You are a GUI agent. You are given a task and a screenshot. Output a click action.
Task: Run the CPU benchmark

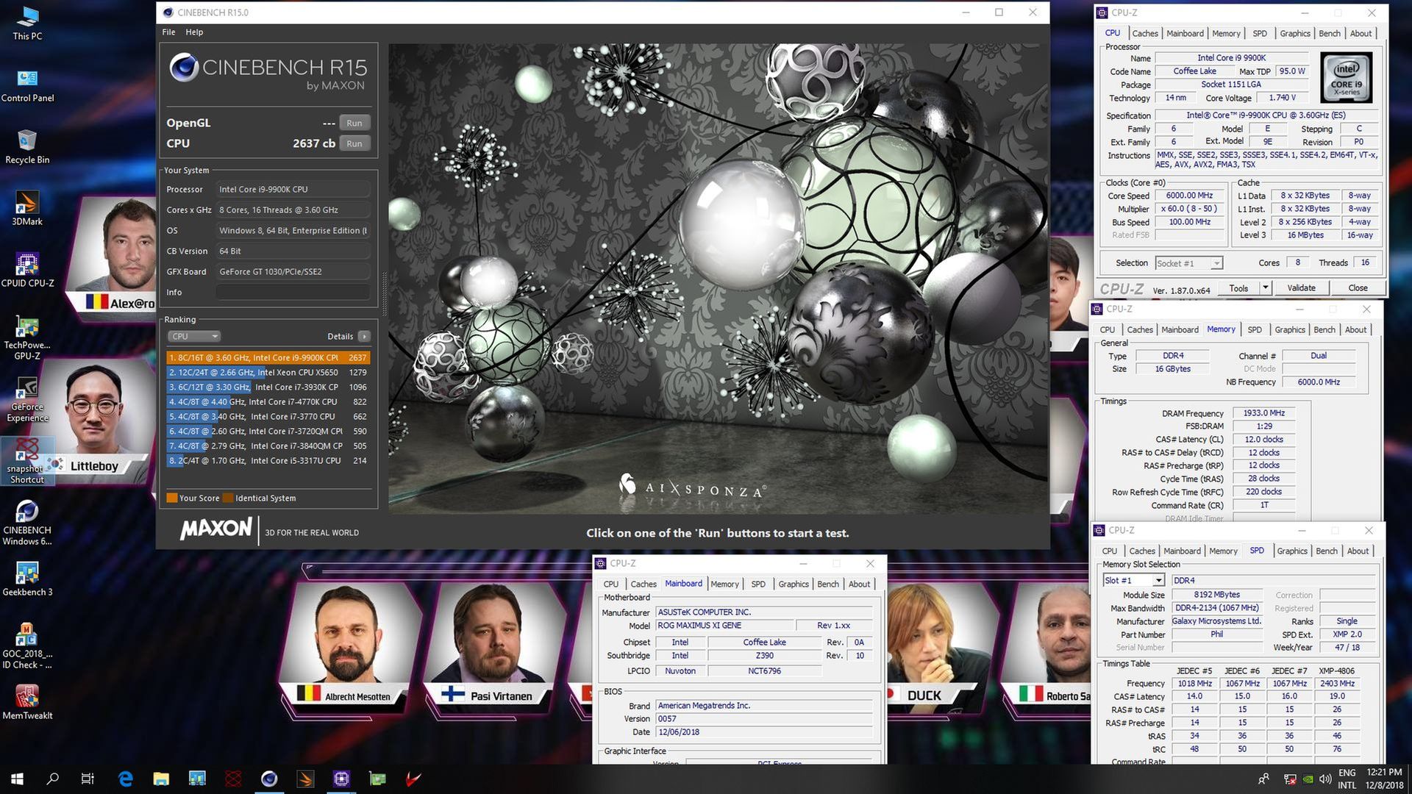(354, 143)
